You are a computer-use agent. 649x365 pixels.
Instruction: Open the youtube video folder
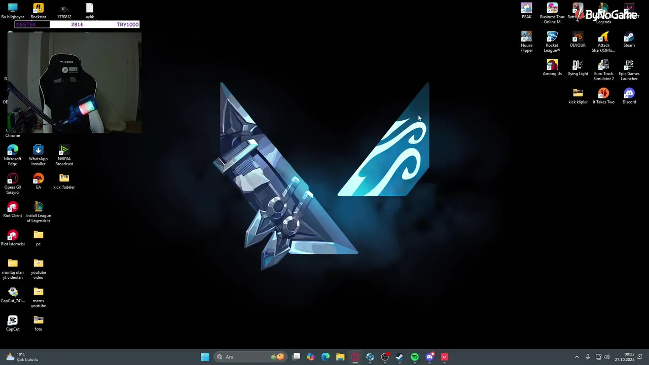tap(38, 269)
